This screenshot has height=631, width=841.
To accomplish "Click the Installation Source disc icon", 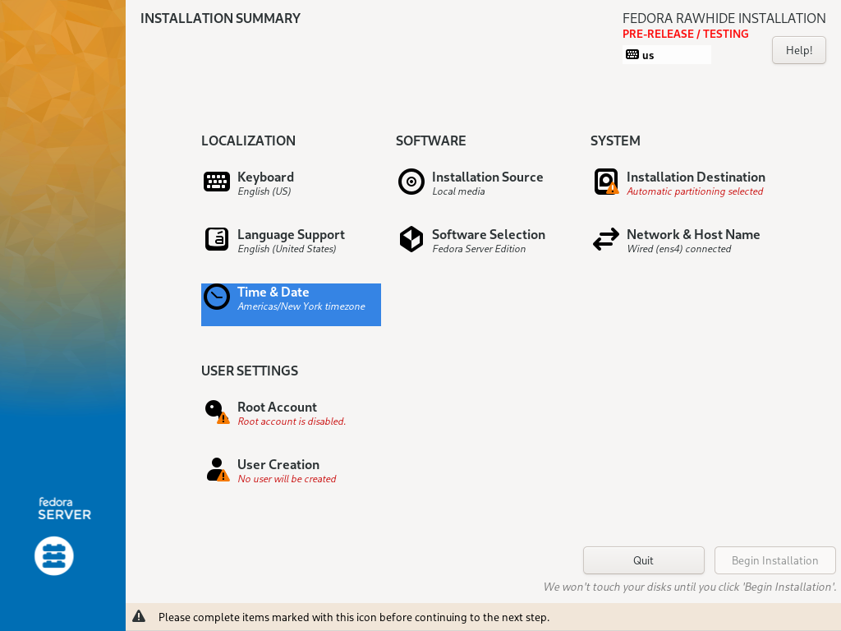I will coord(411,182).
